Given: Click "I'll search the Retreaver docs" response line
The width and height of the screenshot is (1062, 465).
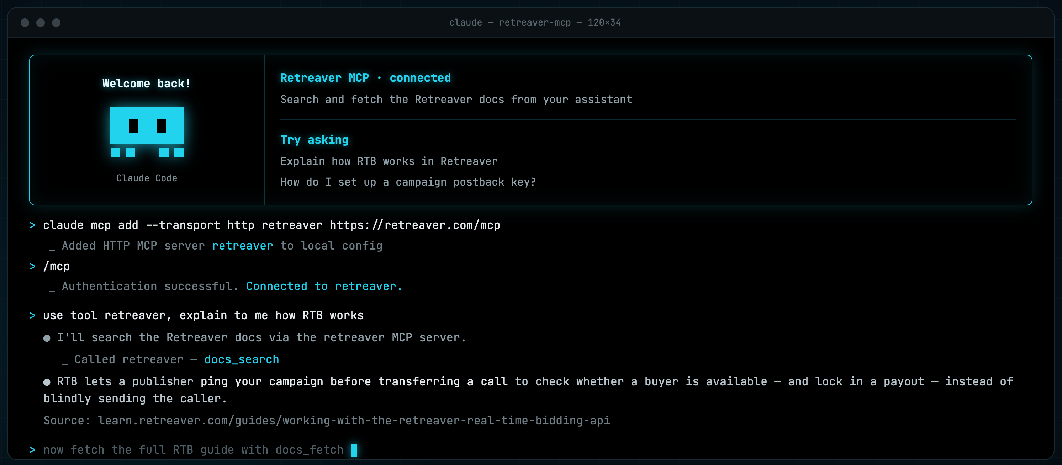Looking at the screenshot, I should (x=261, y=338).
